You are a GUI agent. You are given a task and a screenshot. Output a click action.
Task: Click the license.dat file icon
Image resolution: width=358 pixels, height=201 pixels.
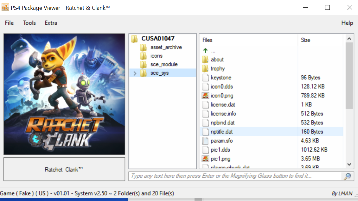206,104
